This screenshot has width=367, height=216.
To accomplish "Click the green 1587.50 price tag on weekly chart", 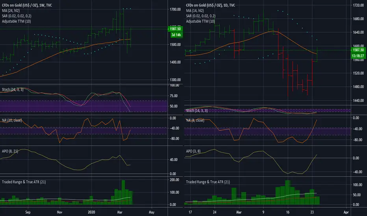I will click(x=175, y=29).
